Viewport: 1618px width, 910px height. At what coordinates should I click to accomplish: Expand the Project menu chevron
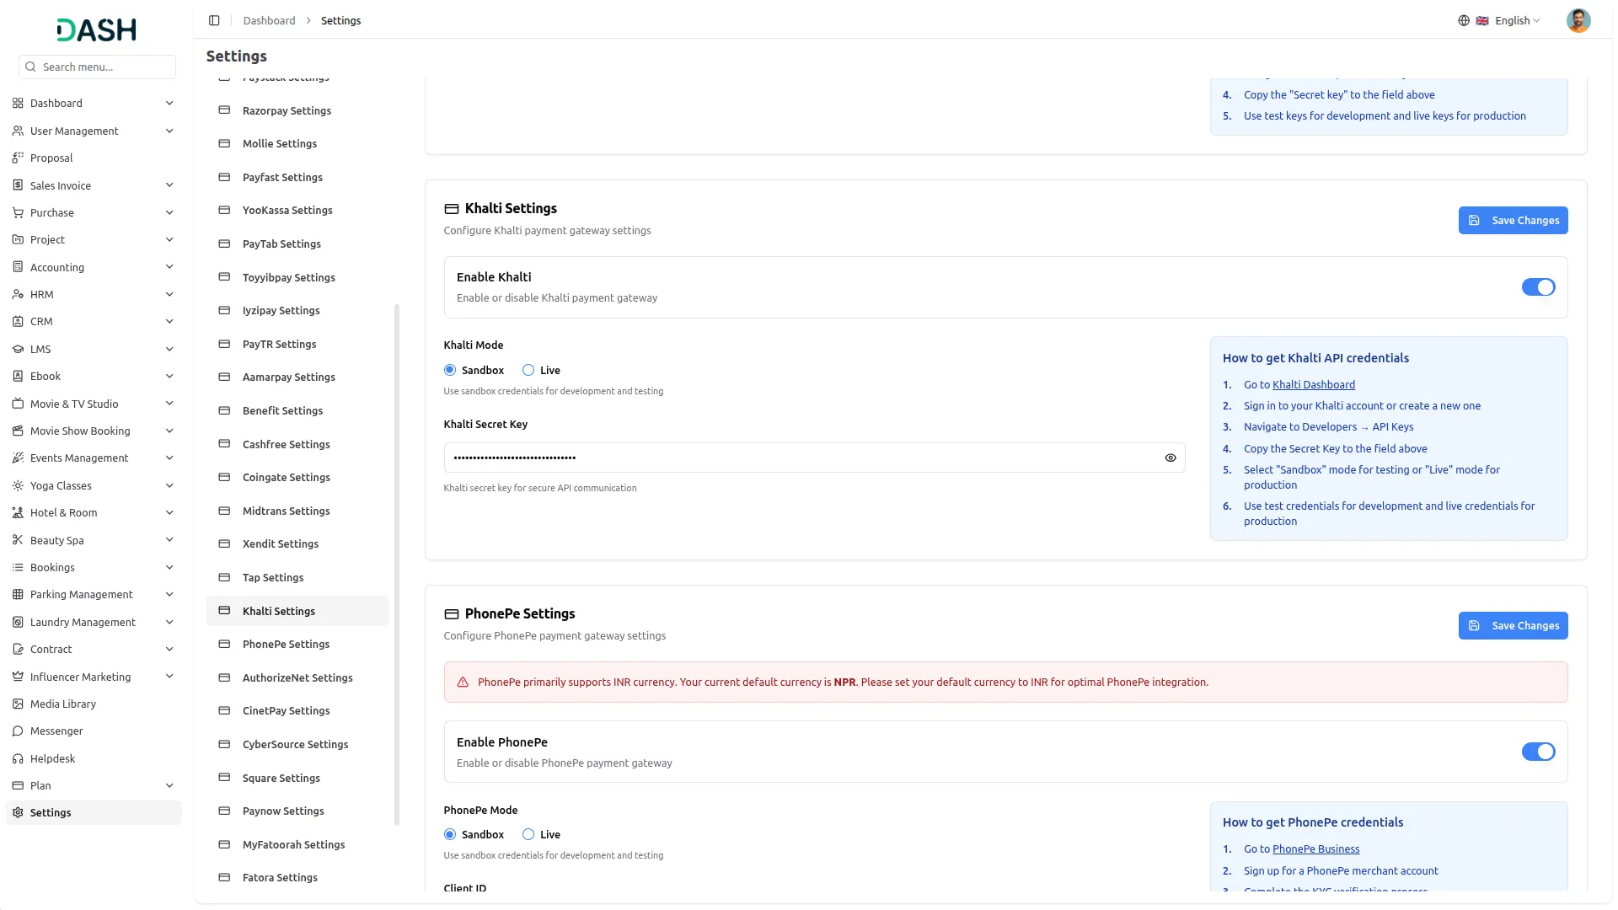tap(169, 239)
